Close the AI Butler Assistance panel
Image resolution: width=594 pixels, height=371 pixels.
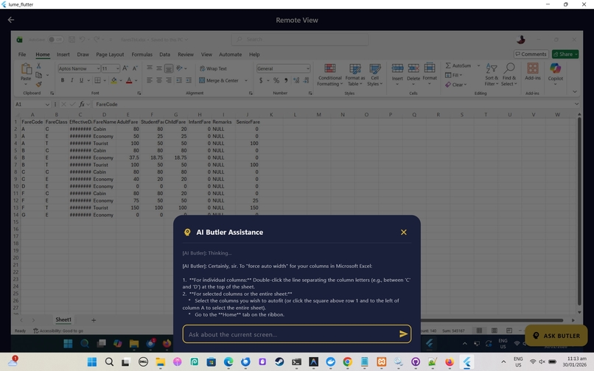[403, 232]
